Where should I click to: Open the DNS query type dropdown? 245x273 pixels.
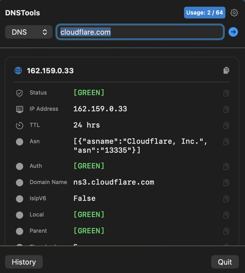(x=29, y=32)
